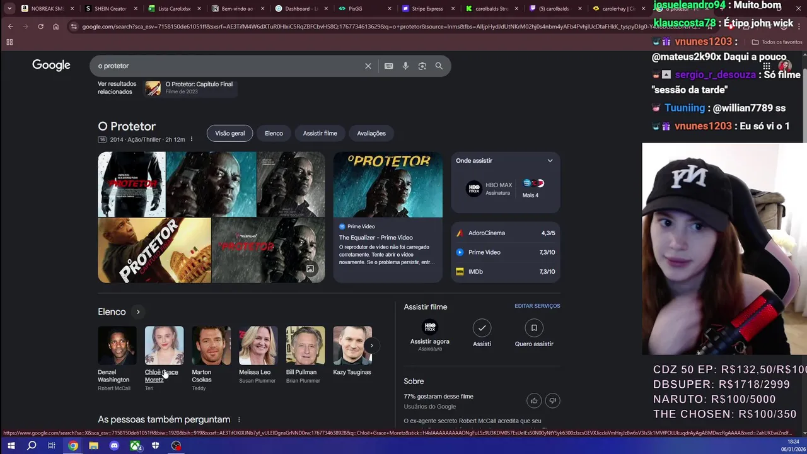Start voice search with the microphone icon
Image resolution: width=807 pixels, height=454 pixels.
point(405,66)
